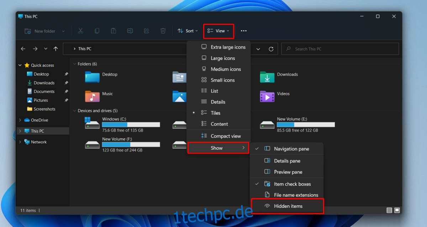The image size is (427, 227).
Task: Open the Show submenu
Action: point(218,148)
